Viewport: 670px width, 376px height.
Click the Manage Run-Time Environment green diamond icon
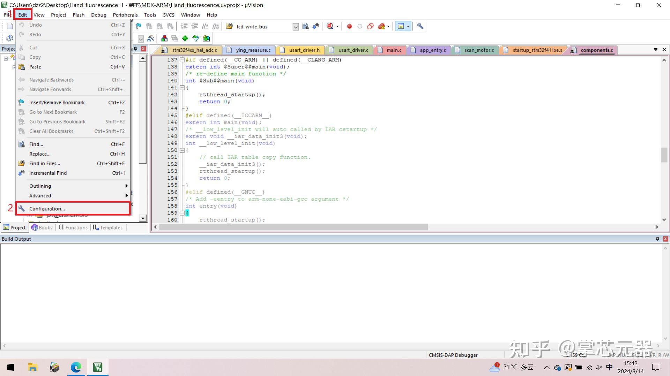pos(185,38)
